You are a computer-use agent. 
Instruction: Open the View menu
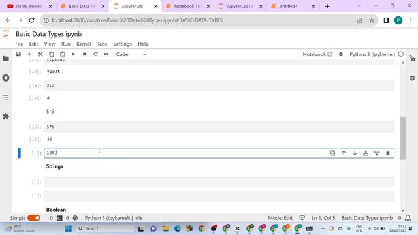click(x=50, y=44)
